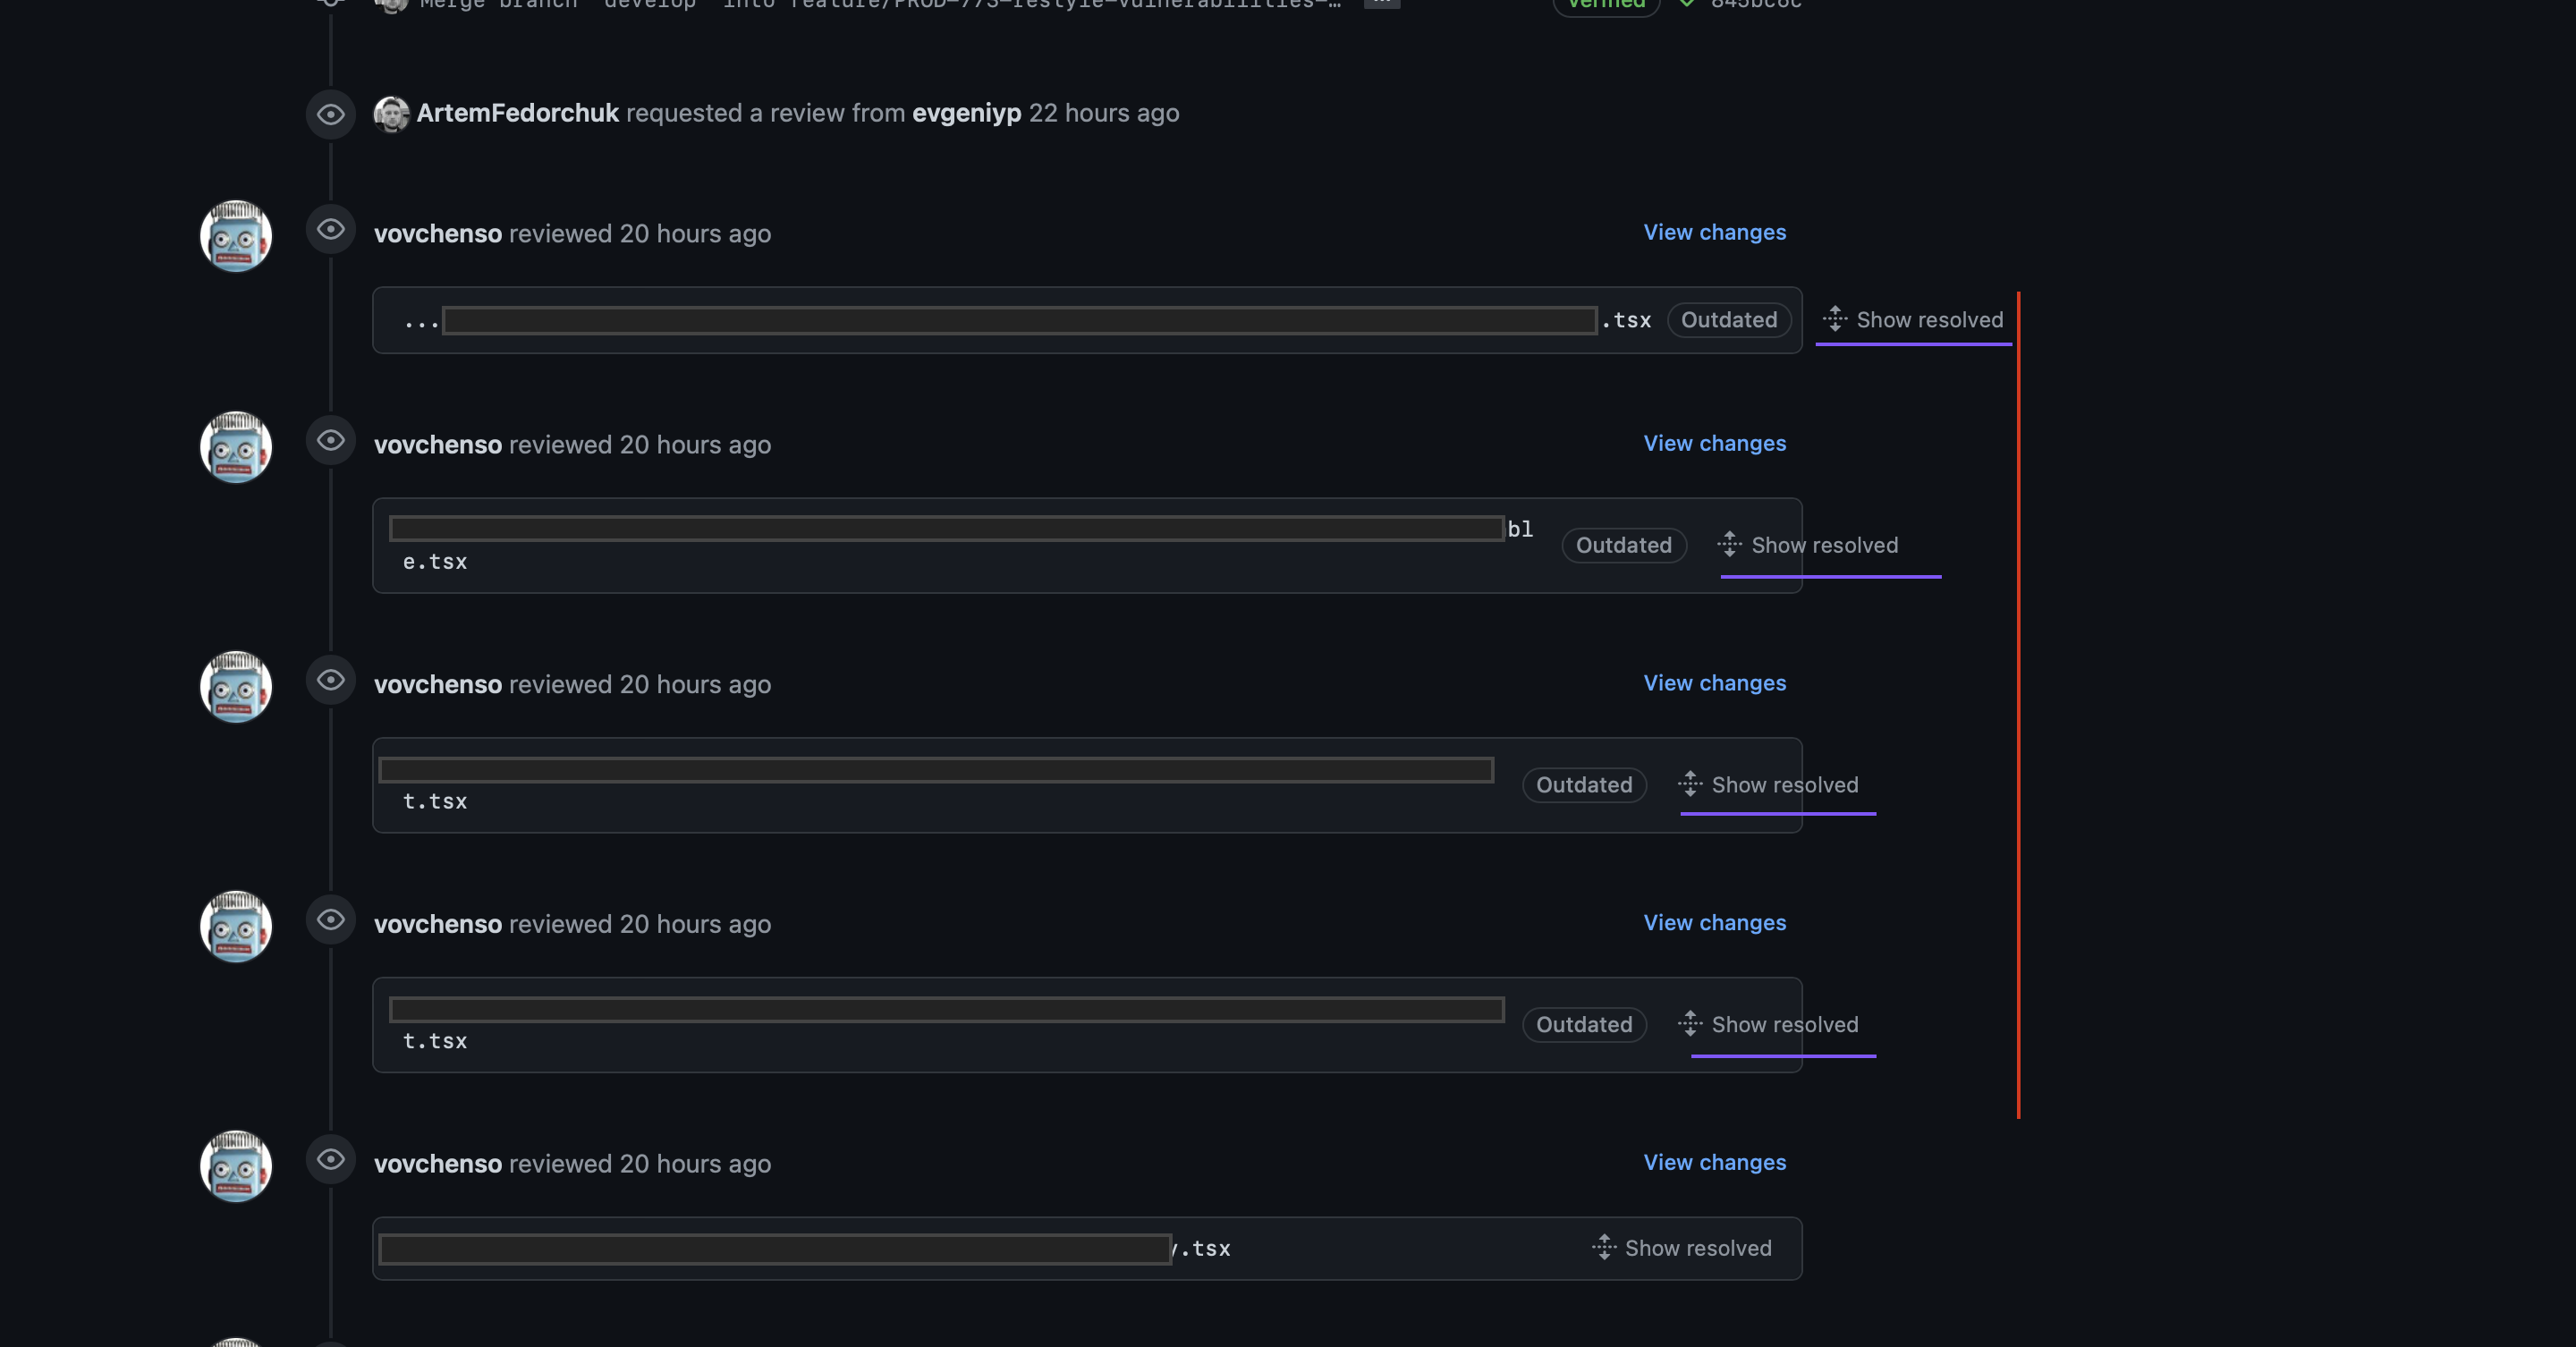Click Outdated badge on first .tsx file
This screenshot has height=1347, width=2576.
pos(1729,320)
